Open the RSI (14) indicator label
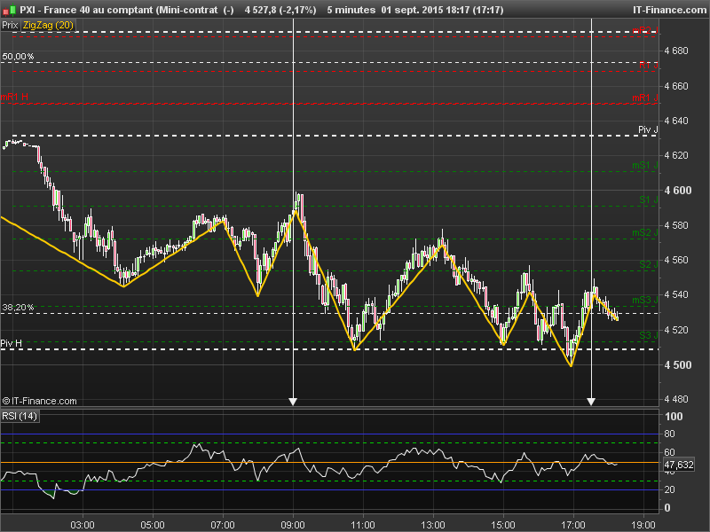 pyautogui.click(x=20, y=416)
